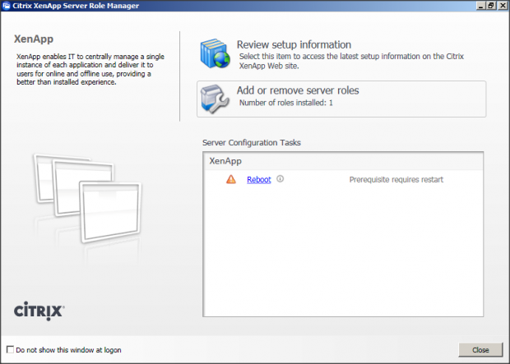Click 'Number of roles installed: 1' text
The height and width of the screenshot is (364, 510).
coord(286,103)
